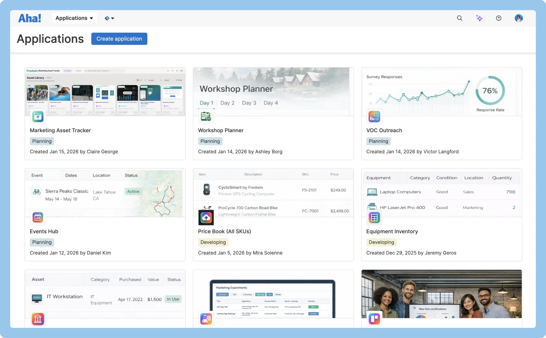This screenshot has width=546, height=338.
Task: Expand the workspace switcher next to Applications
Action: click(109, 18)
